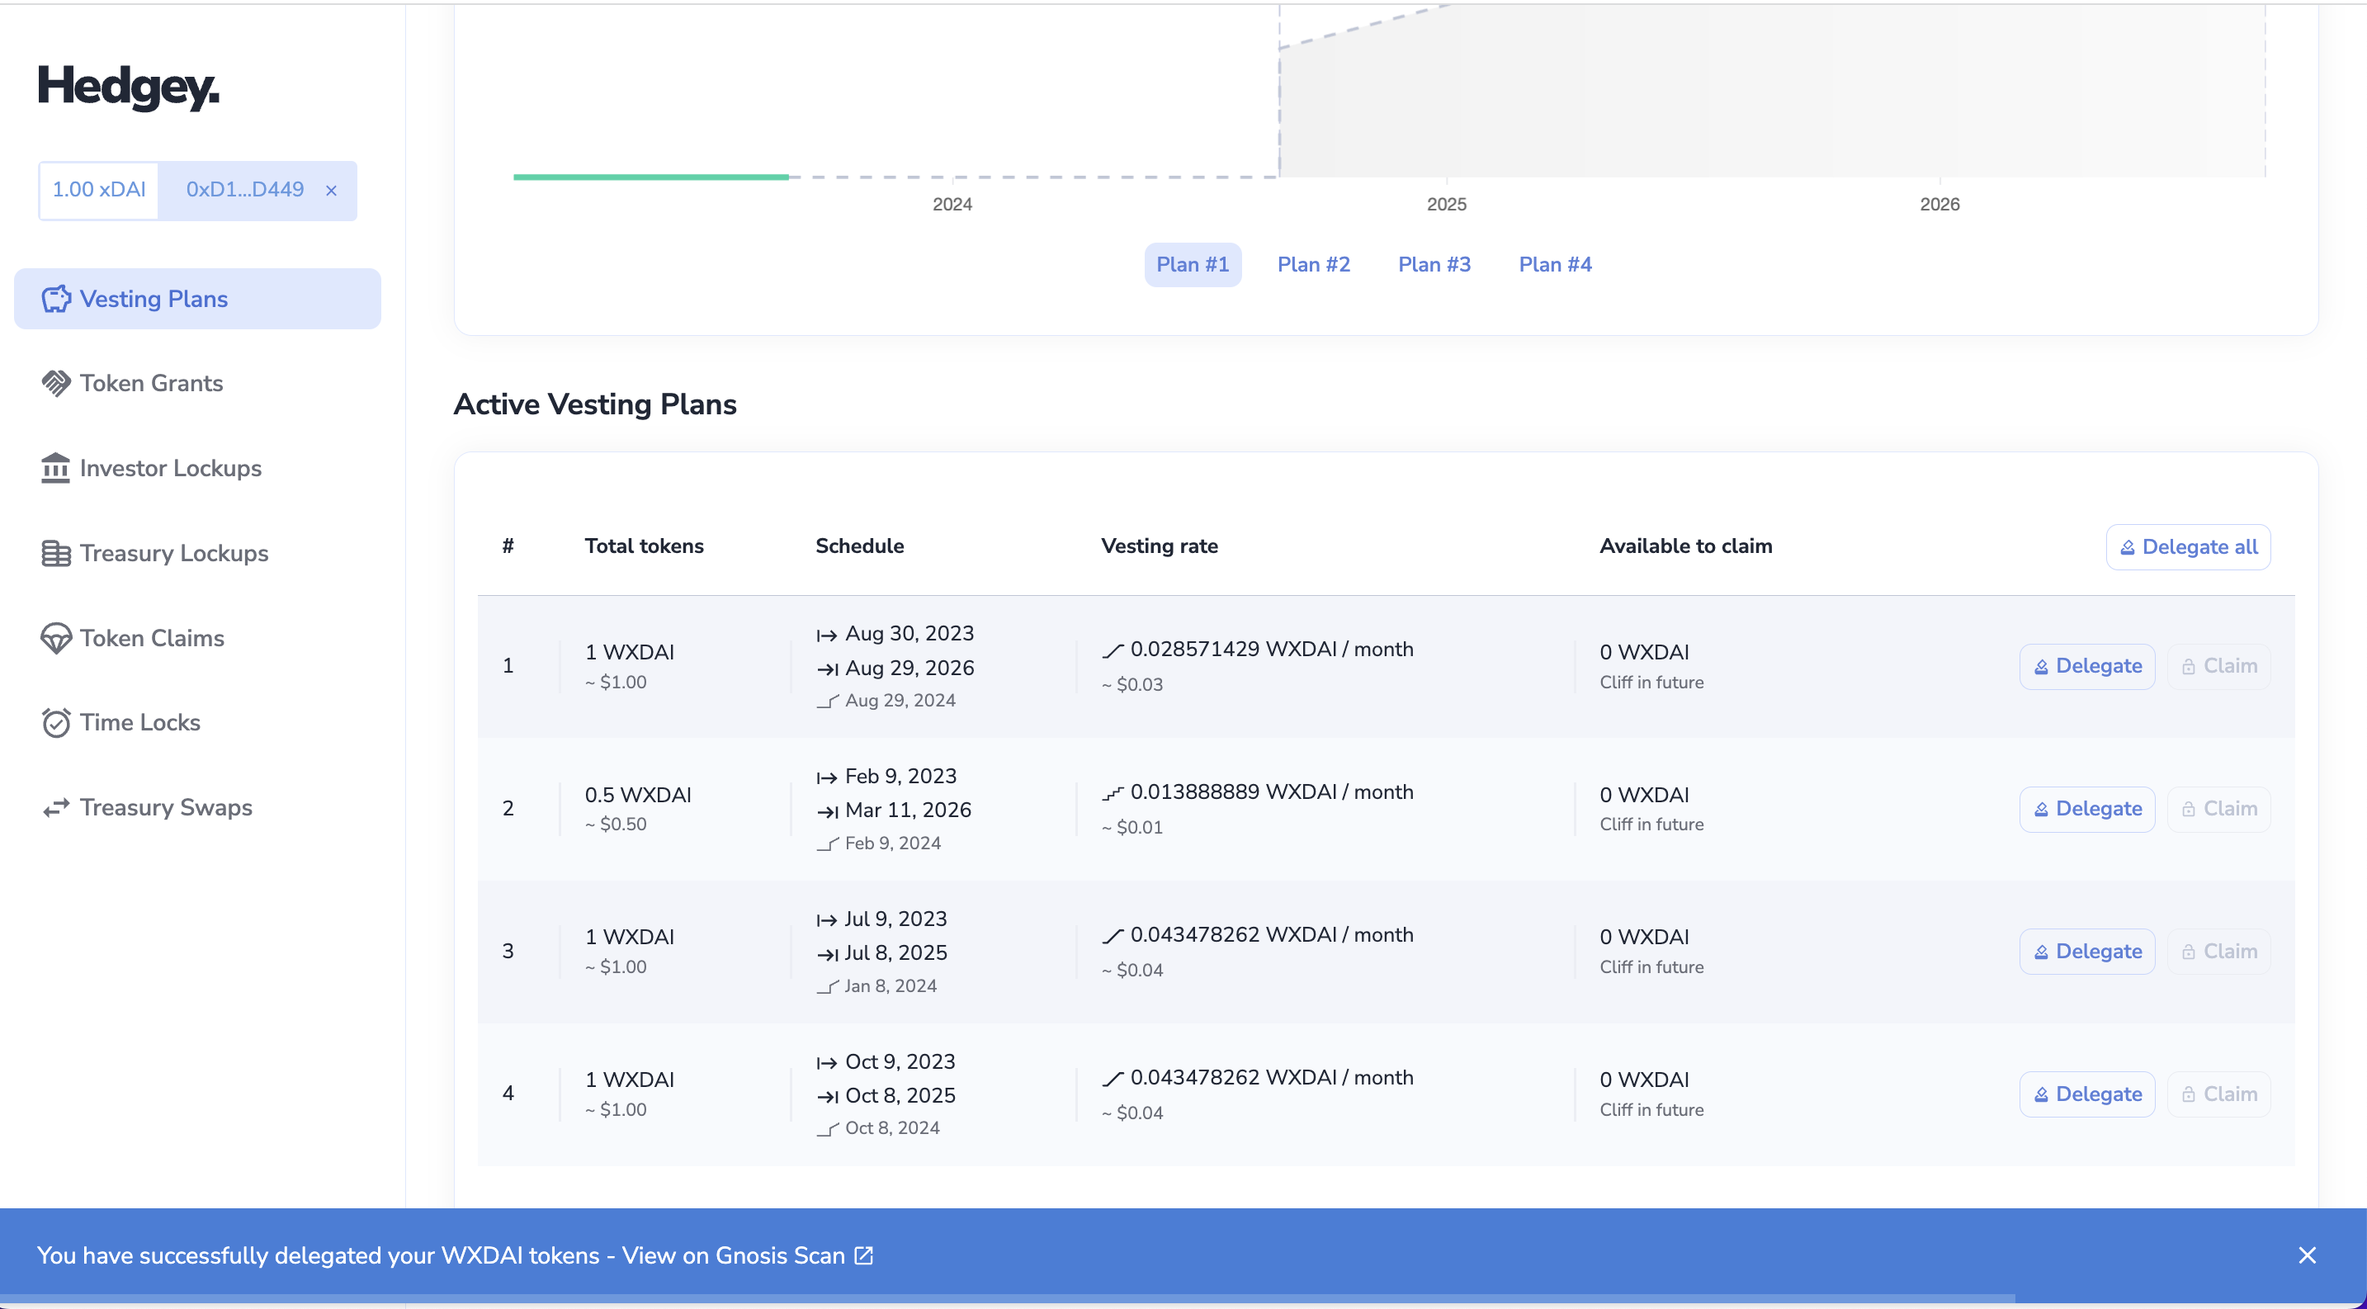The height and width of the screenshot is (1309, 2367).
Task: Switch chart to Plan #3
Action: tap(1434, 265)
